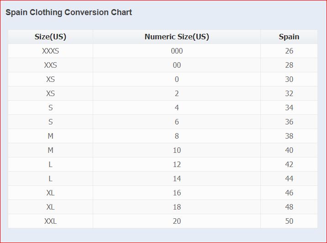Click Spain size 34 cell
Image resolution: width=327 pixels, height=243 pixels.
click(289, 108)
